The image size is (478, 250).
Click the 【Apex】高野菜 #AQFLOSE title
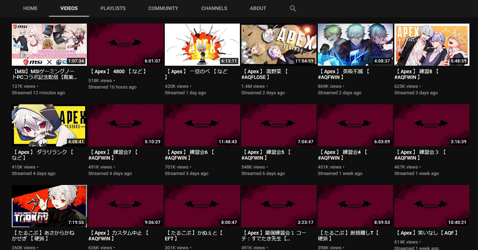(265, 74)
